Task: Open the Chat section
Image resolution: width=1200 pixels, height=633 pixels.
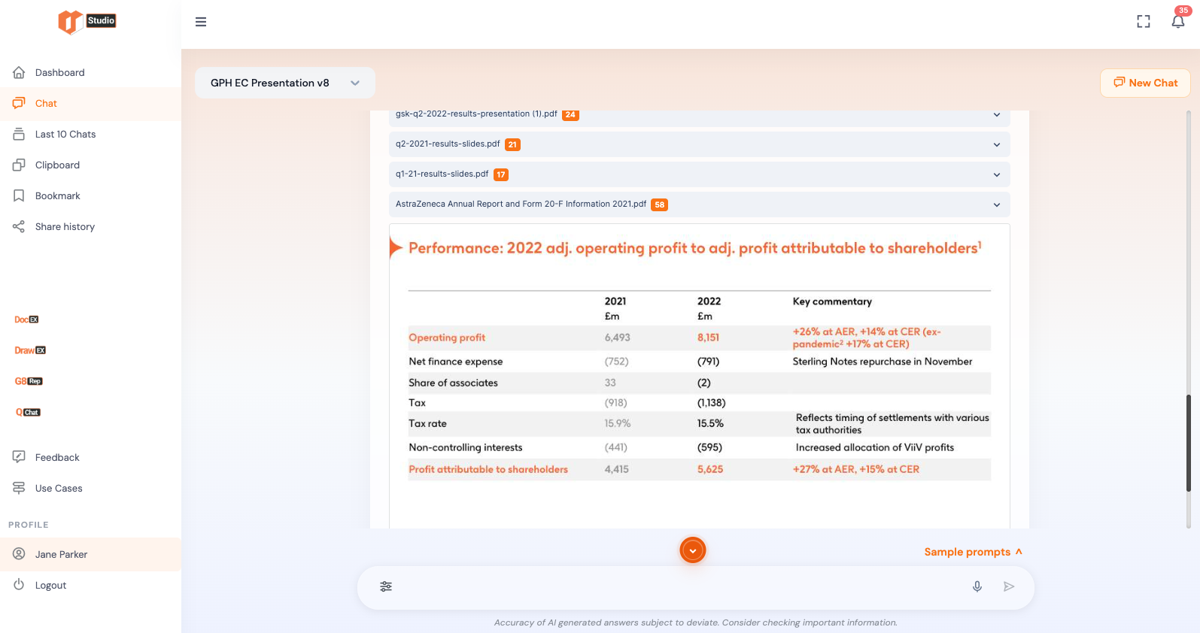Action: pos(90,104)
